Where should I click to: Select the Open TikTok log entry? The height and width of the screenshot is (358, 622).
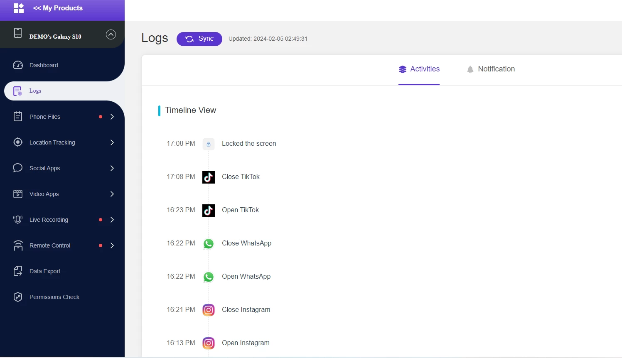point(240,210)
